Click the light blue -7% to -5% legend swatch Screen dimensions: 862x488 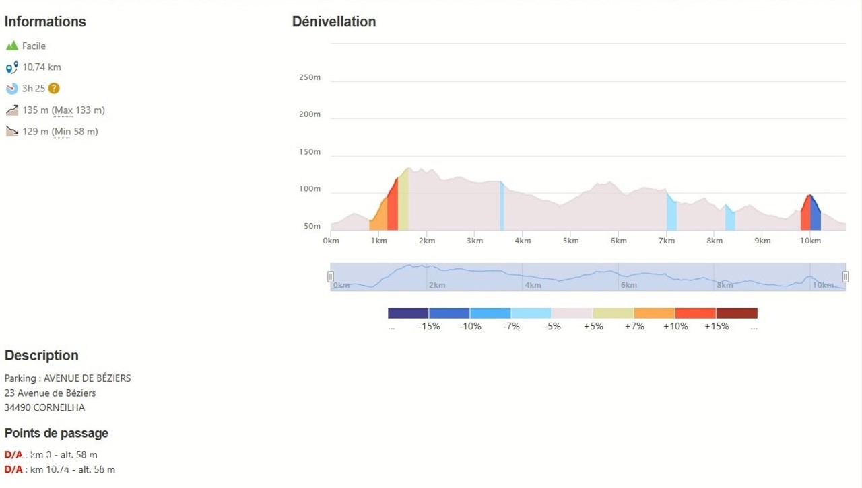pos(531,313)
